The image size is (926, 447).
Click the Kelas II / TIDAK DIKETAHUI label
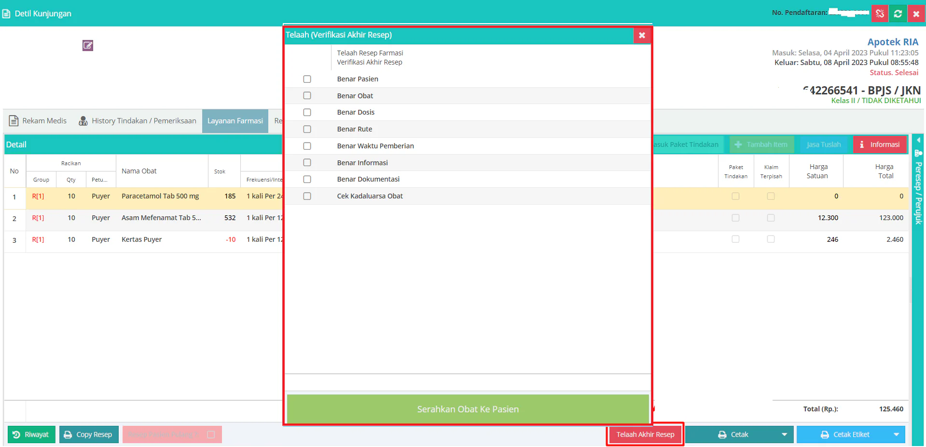tap(876, 100)
